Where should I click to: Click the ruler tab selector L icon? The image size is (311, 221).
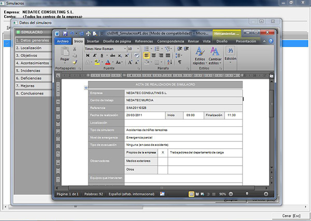click(x=58, y=76)
